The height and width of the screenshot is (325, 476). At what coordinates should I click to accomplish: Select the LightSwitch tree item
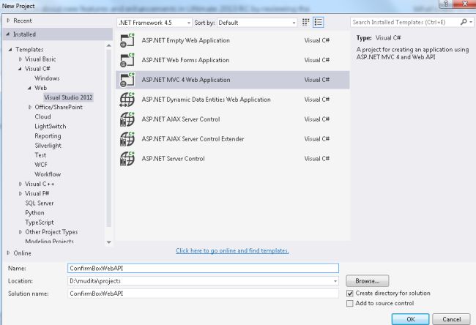coord(51,126)
